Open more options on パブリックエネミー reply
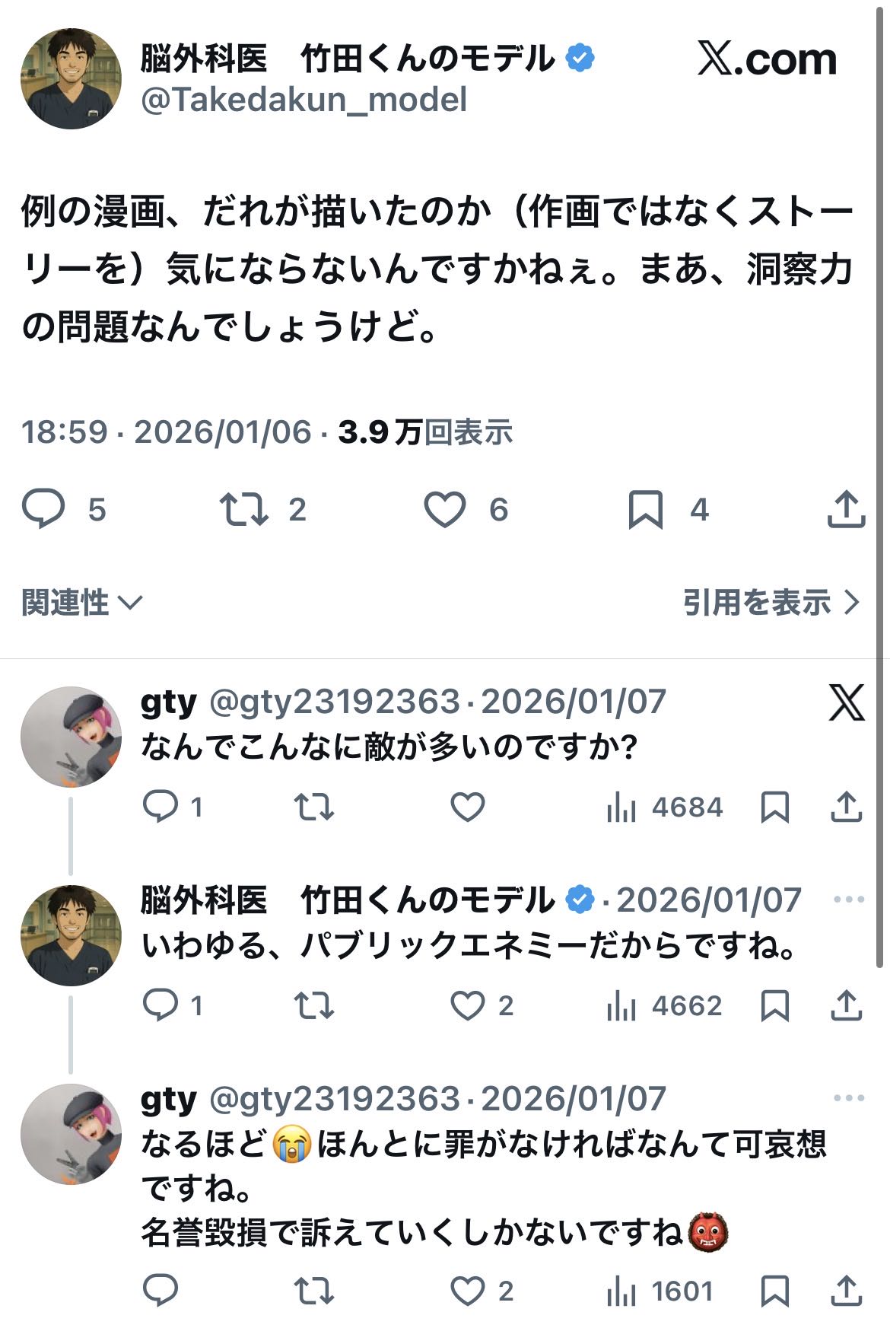This screenshot has width=890, height=1328. click(849, 900)
